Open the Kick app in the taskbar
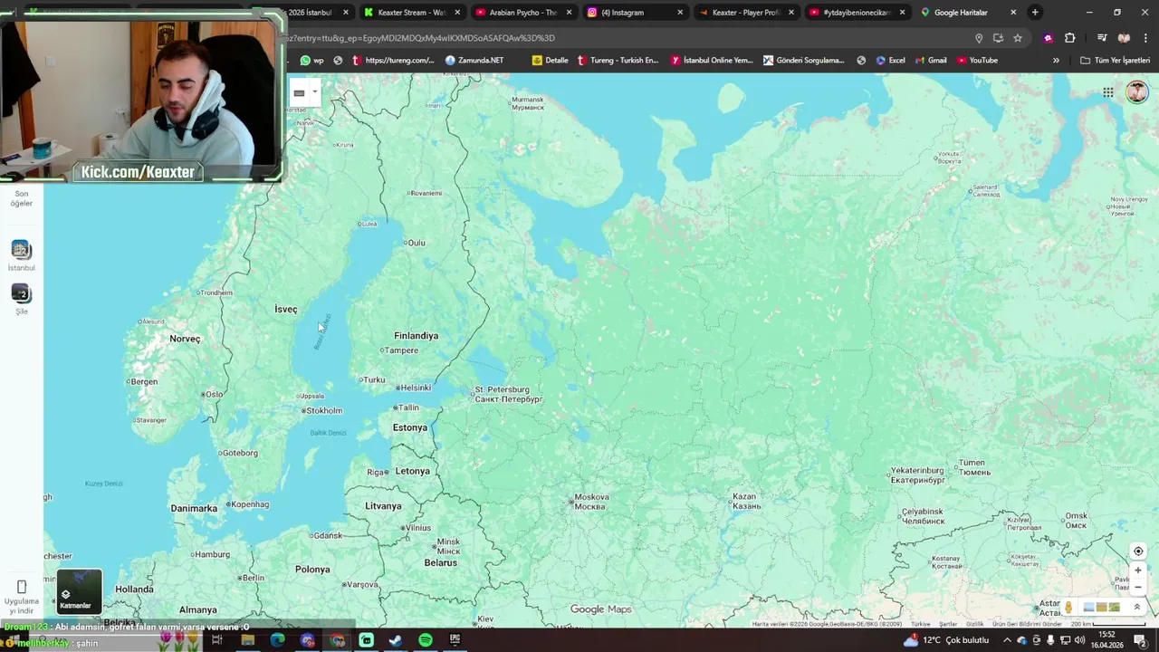 [x=366, y=640]
